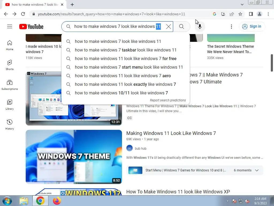Open the YouTube hamburger guide menu
The width and height of the screenshot is (274, 206).
click(x=10, y=27)
